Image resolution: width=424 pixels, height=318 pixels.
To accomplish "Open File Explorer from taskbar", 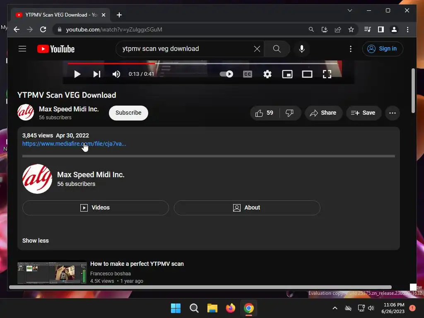I will (212, 308).
